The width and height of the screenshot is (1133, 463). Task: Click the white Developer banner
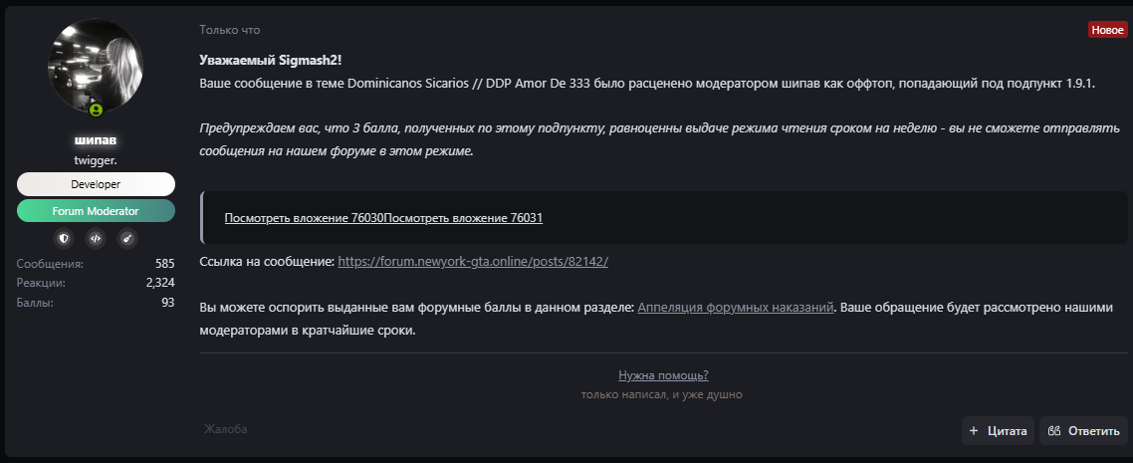[97, 184]
